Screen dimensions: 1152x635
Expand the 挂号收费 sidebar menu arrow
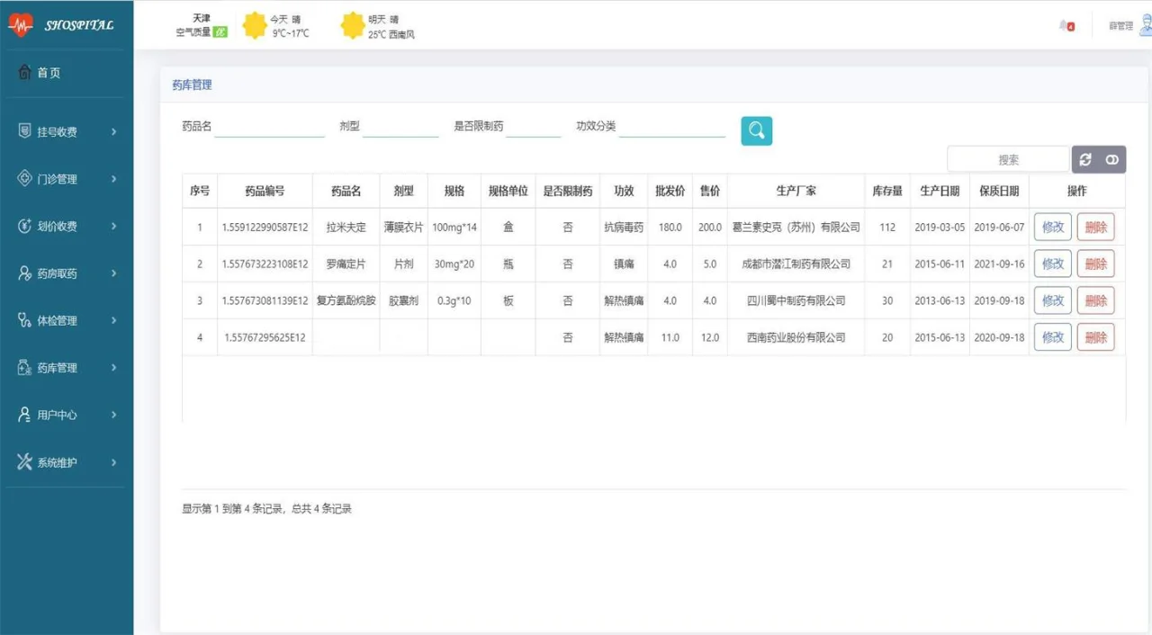pyautogui.click(x=114, y=132)
